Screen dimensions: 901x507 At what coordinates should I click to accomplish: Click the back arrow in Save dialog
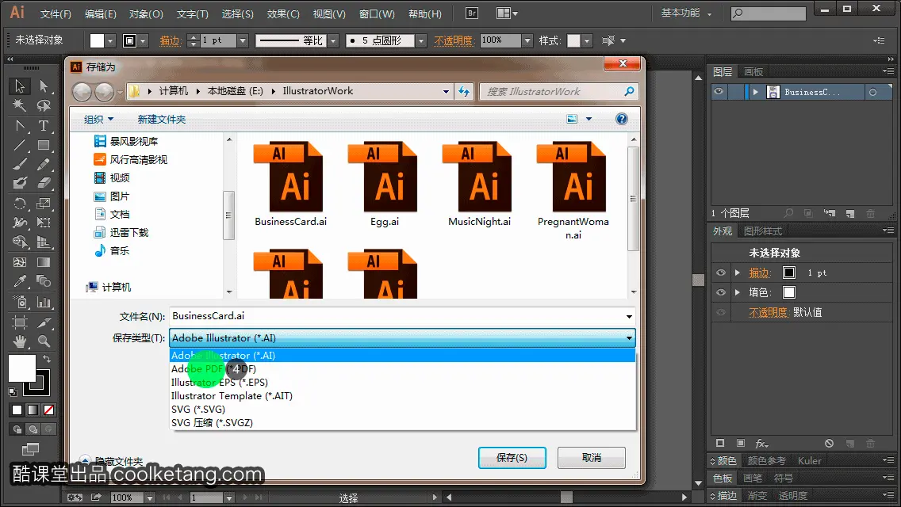point(82,91)
